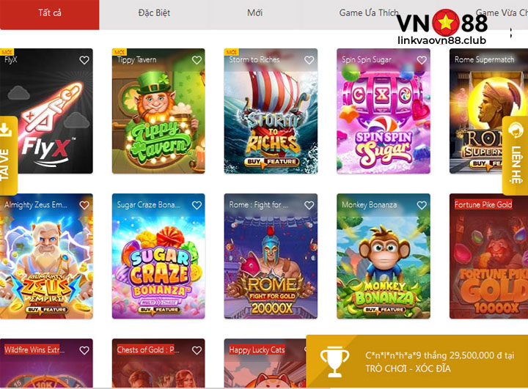Switch to the Đặc Biệt tab

coord(154,13)
